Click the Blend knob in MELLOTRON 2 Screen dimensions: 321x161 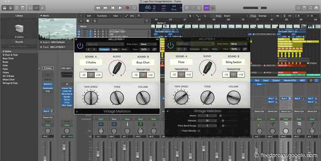tap(207, 67)
